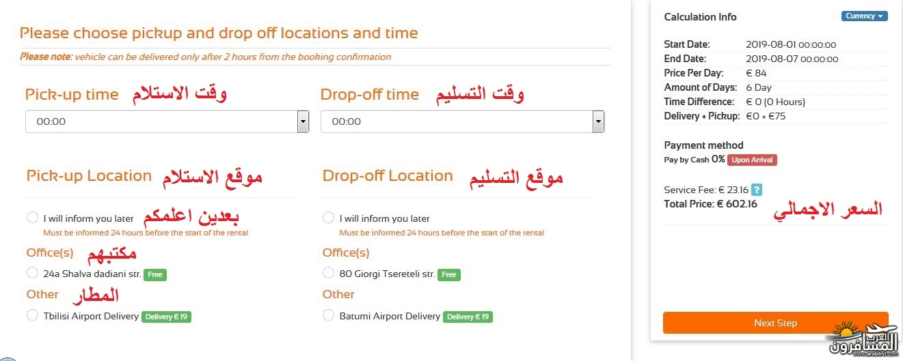The image size is (903, 361).
Task: Choose the 80 Giorgi Tsereteli str. drop-off office
Action: point(328,273)
